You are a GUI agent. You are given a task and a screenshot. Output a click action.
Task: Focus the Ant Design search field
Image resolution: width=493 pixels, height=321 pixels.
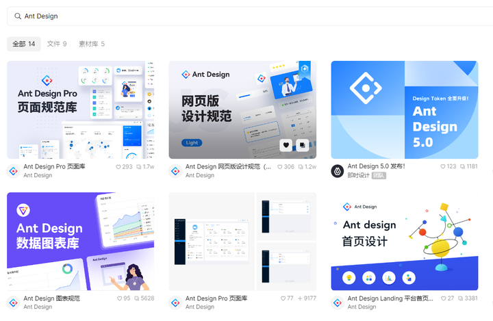(x=250, y=16)
